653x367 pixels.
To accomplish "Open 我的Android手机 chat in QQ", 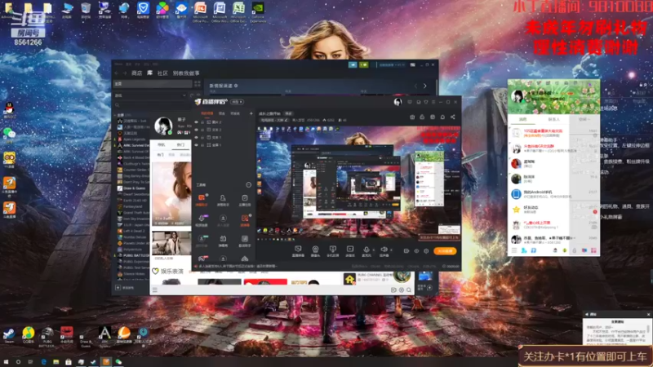I will [x=554, y=194].
